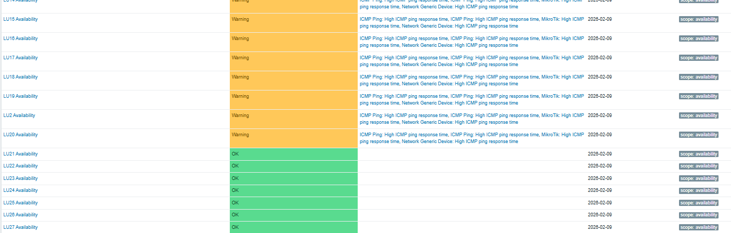This screenshot has height=233, width=731.
Task: Click the scope: availability tag on LU2 row
Action: tap(698, 115)
